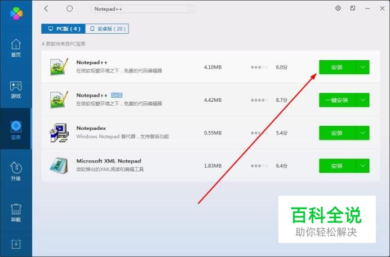Screen dimensions: 390x257
Task: Click the colorful clover app logo
Action: tap(16, 13)
